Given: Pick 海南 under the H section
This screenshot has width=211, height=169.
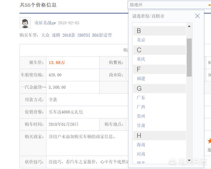Looking at the screenshot, I should (x=141, y=145).
